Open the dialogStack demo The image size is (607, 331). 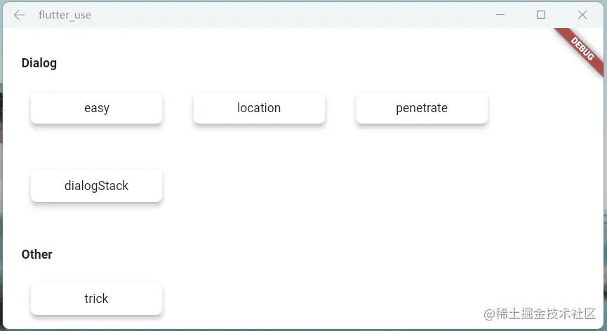click(96, 186)
